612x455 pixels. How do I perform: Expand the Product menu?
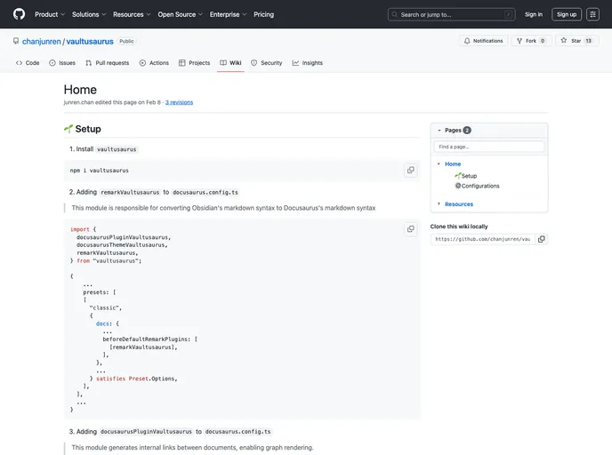pos(50,14)
